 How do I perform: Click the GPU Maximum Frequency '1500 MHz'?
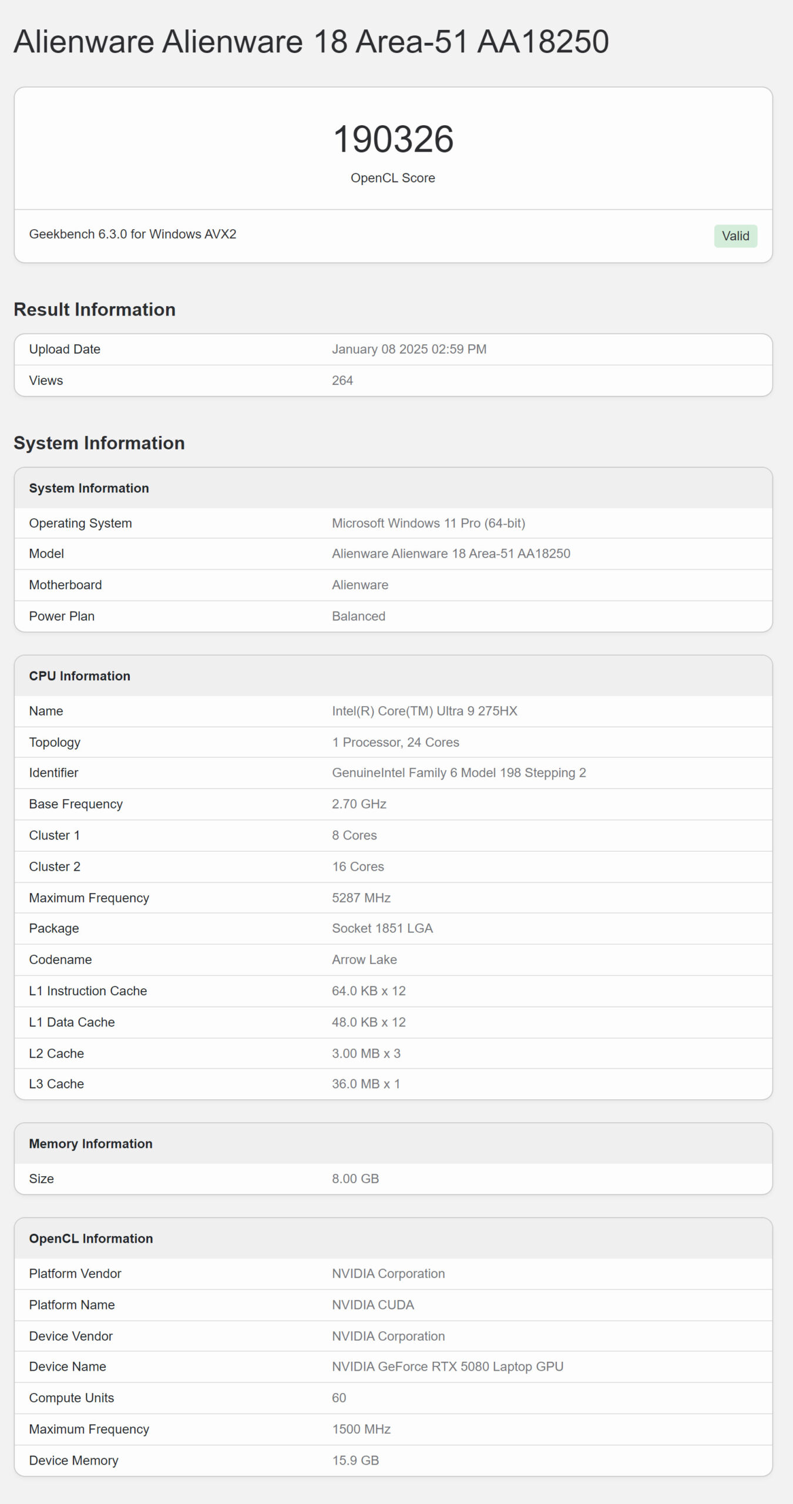pyautogui.click(x=361, y=1429)
